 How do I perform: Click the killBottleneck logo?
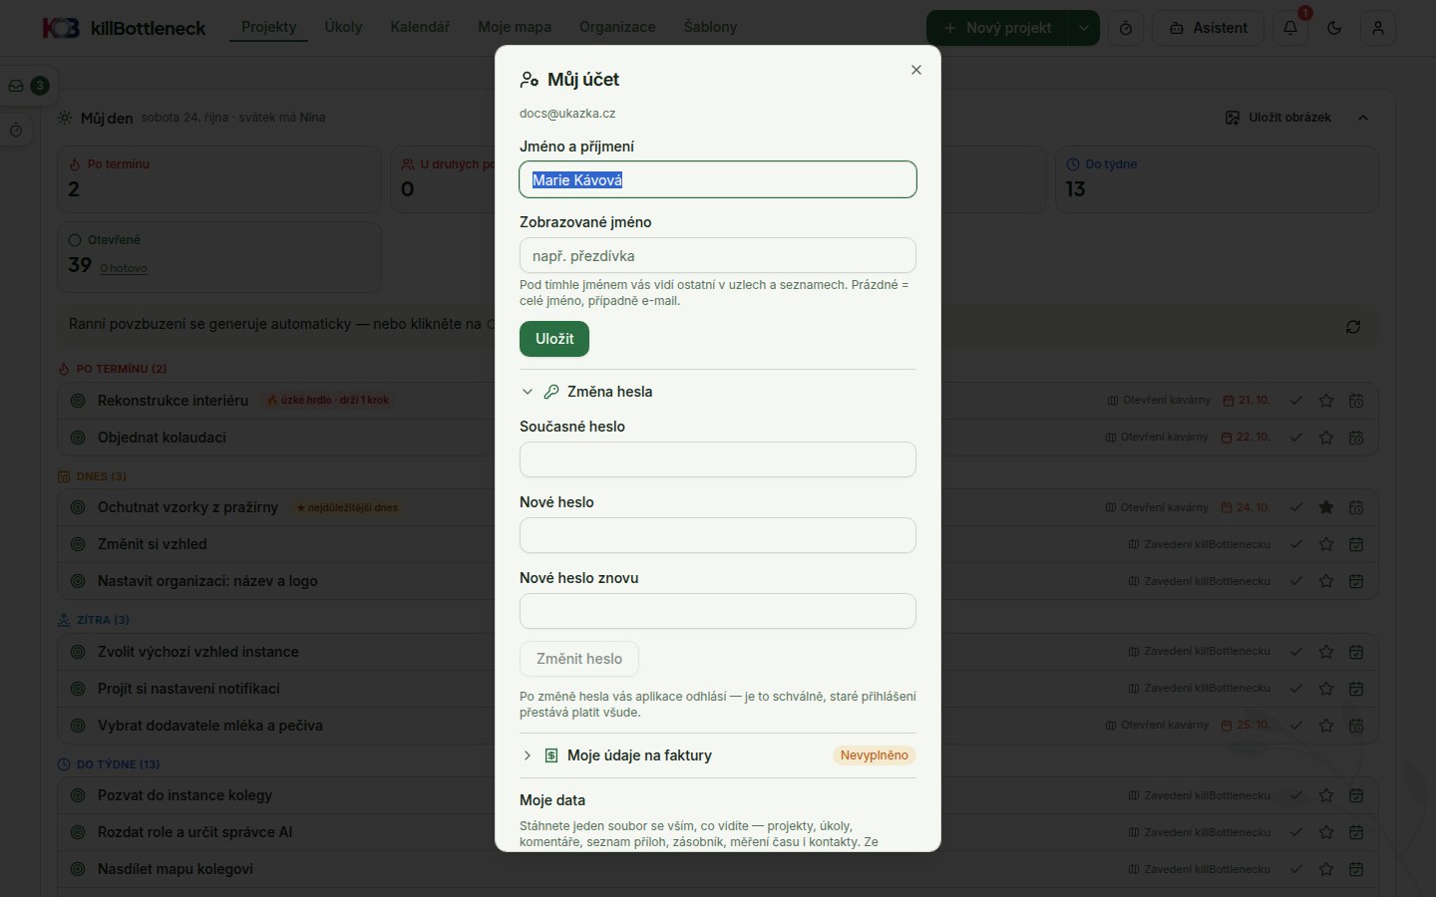(124, 28)
